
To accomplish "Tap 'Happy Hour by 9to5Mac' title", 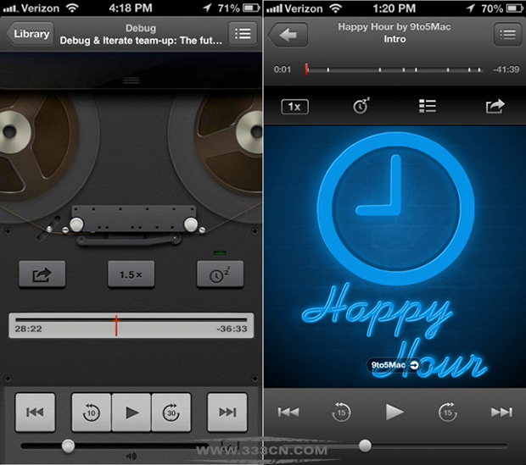I will [394, 26].
